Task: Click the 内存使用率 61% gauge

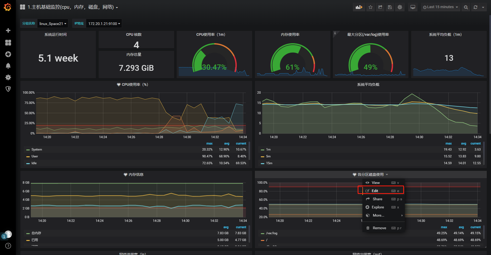Action: tap(293, 58)
